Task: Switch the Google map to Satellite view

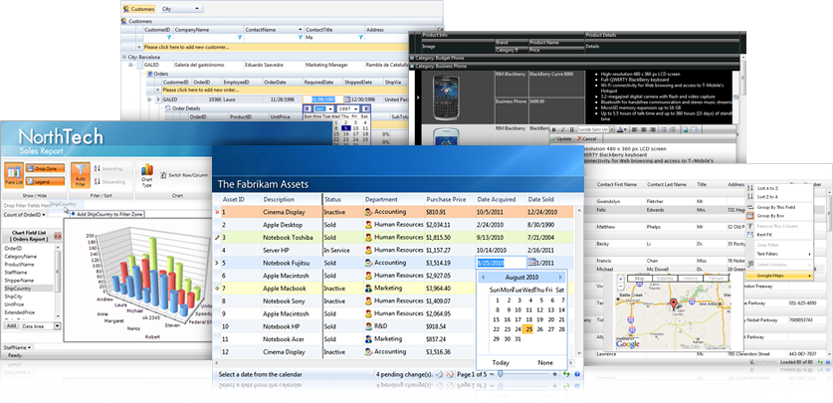Action: tap(665, 279)
